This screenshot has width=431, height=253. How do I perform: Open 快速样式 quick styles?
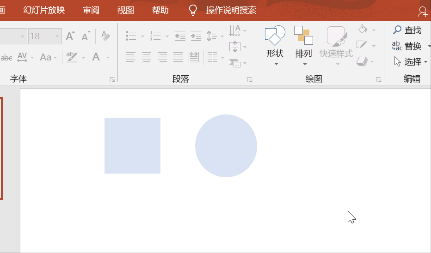pyautogui.click(x=336, y=46)
